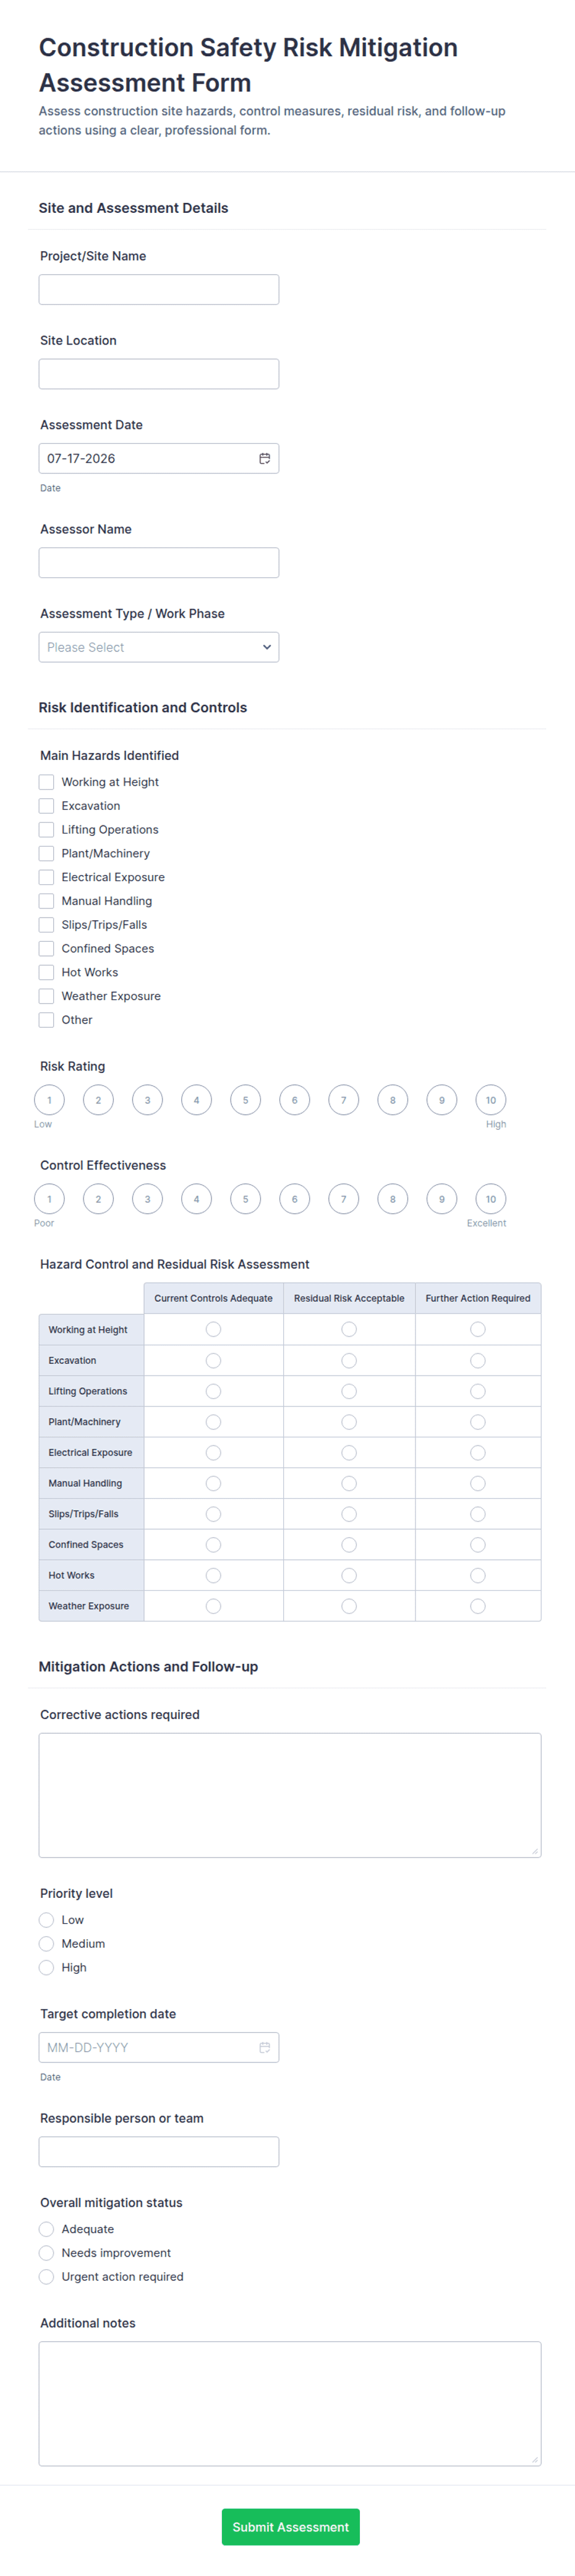Open the Target completion date calendar icon
The image size is (575, 2576).
265,2047
